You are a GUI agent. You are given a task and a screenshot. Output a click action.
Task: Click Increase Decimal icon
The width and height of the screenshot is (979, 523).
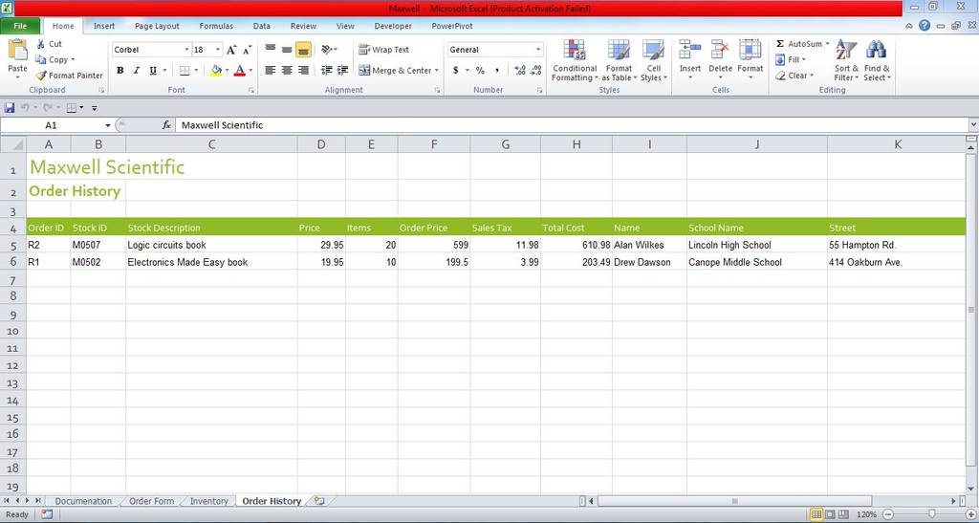click(x=519, y=71)
